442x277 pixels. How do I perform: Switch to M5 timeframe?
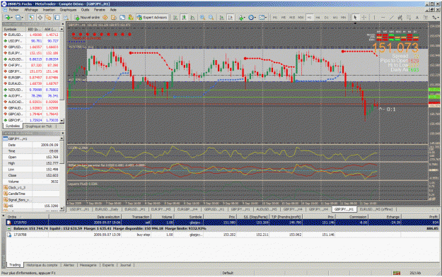(284, 18)
